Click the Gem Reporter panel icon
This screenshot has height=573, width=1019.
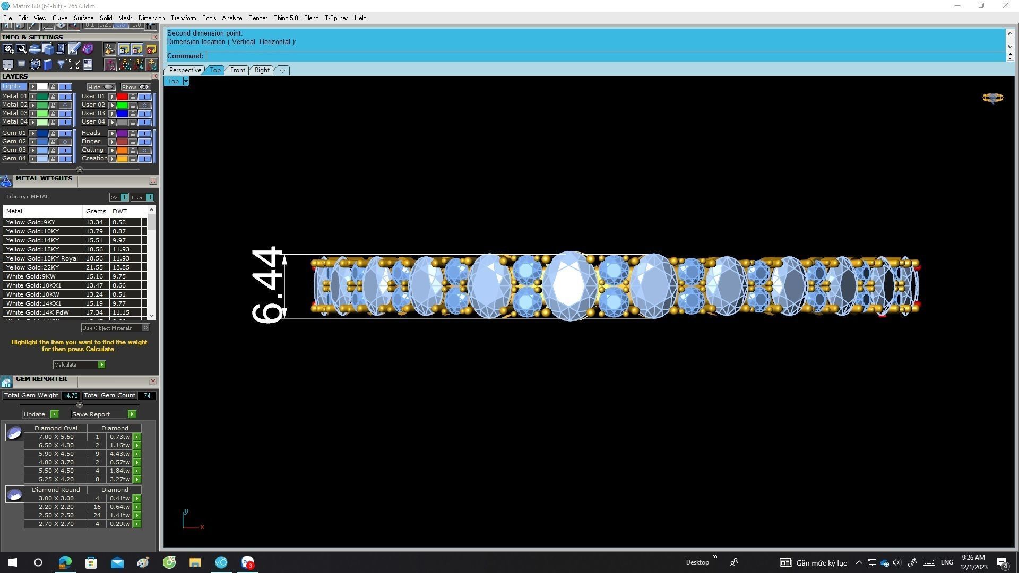pyautogui.click(x=6, y=381)
